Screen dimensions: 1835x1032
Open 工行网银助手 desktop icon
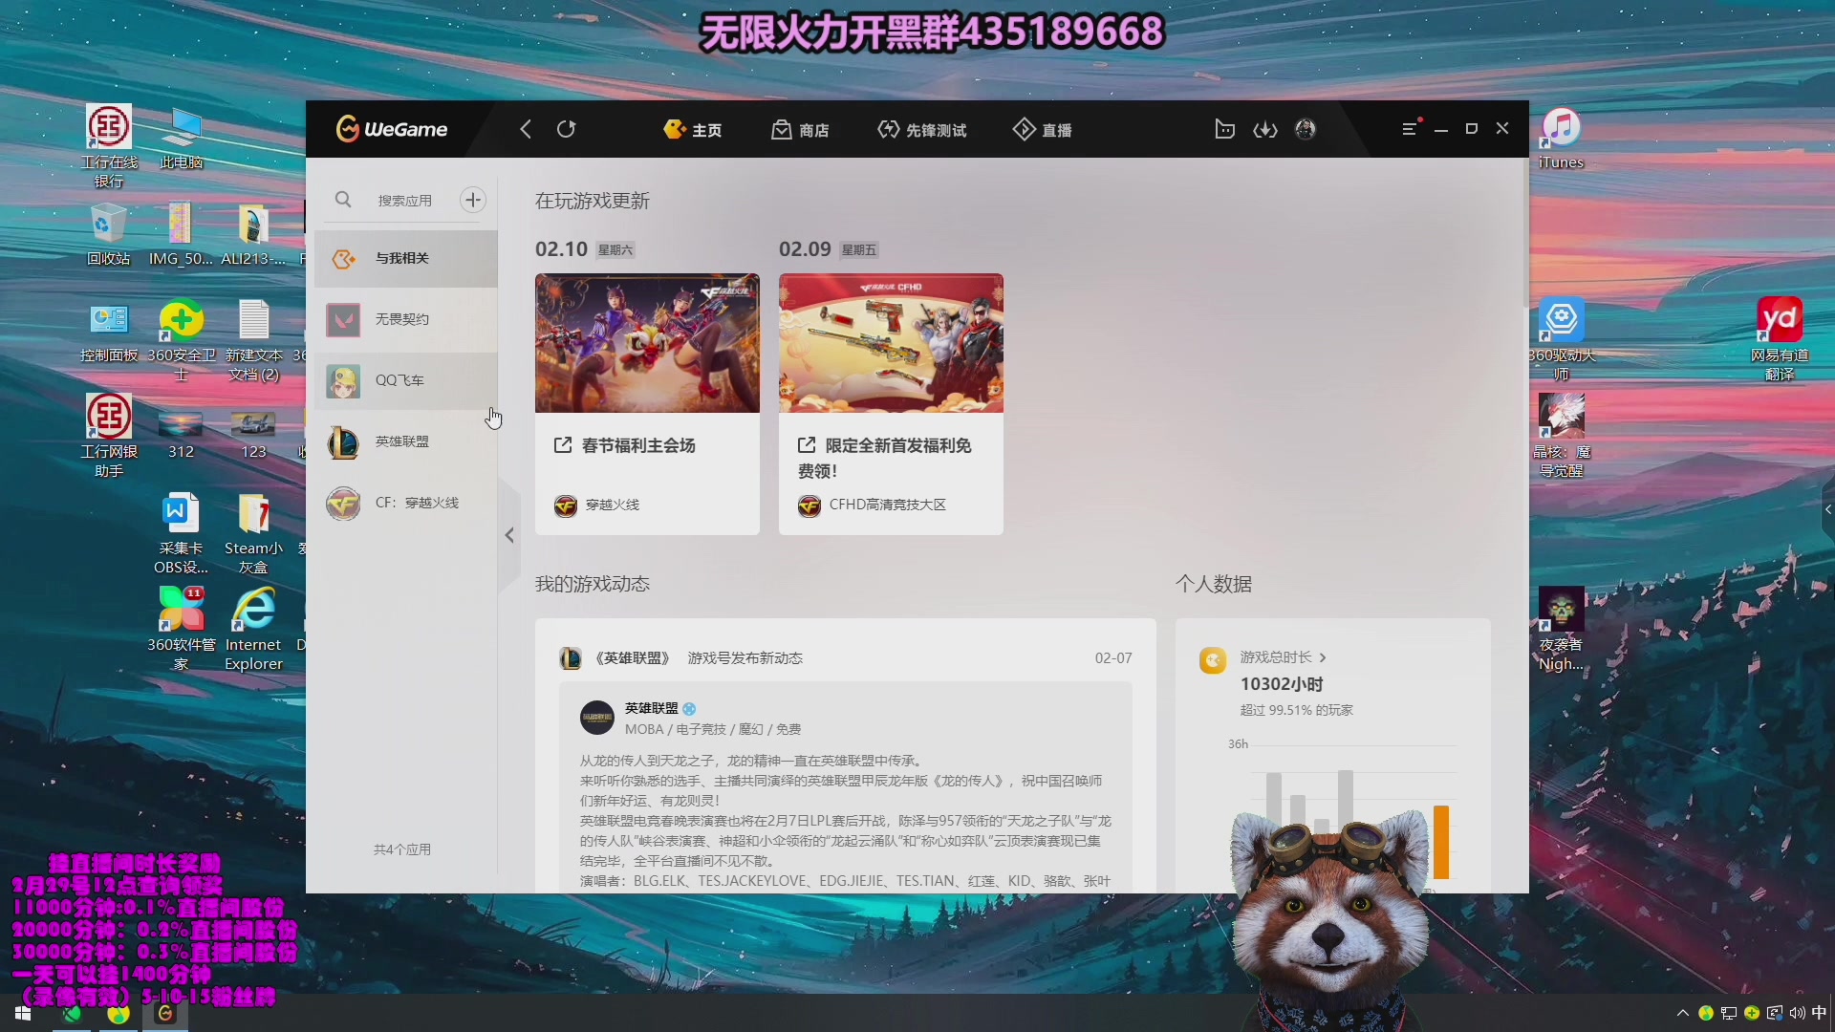pos(109,436)
